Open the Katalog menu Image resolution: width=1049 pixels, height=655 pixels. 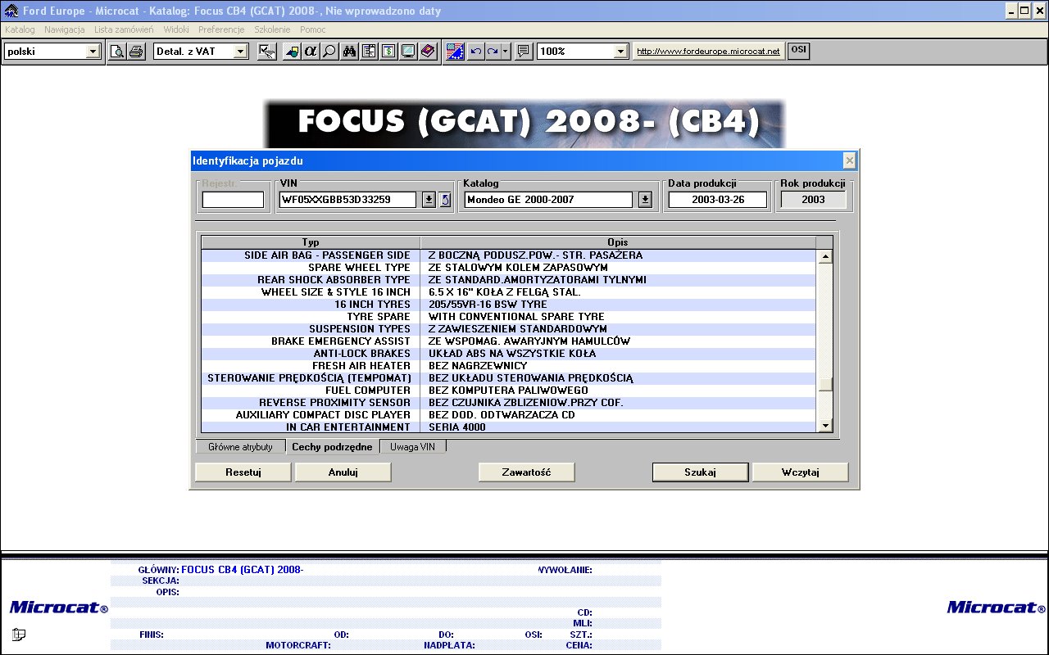click(20, 29)
